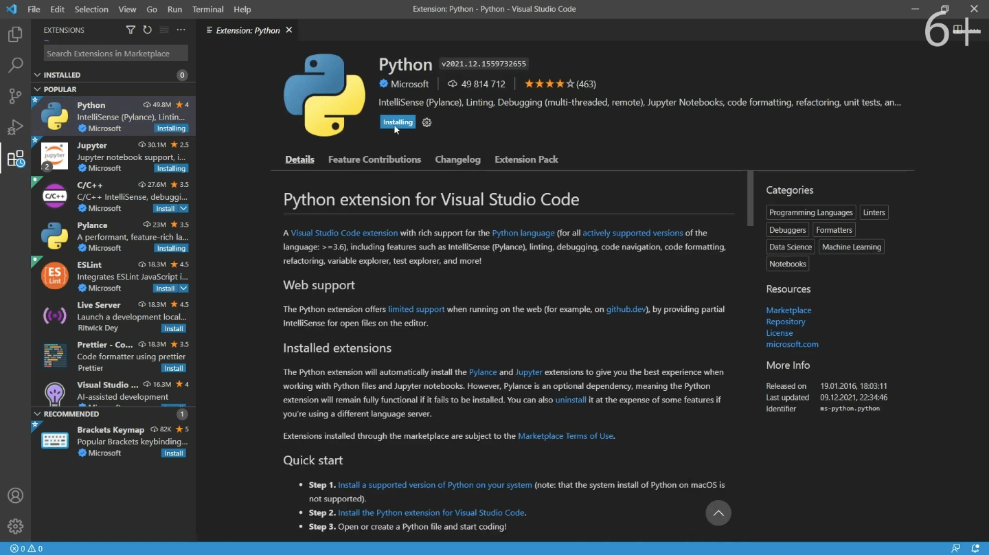Click Install on the C/C++ extension
The width and height of the screenshot is (989, 555).
coord(166,208)
